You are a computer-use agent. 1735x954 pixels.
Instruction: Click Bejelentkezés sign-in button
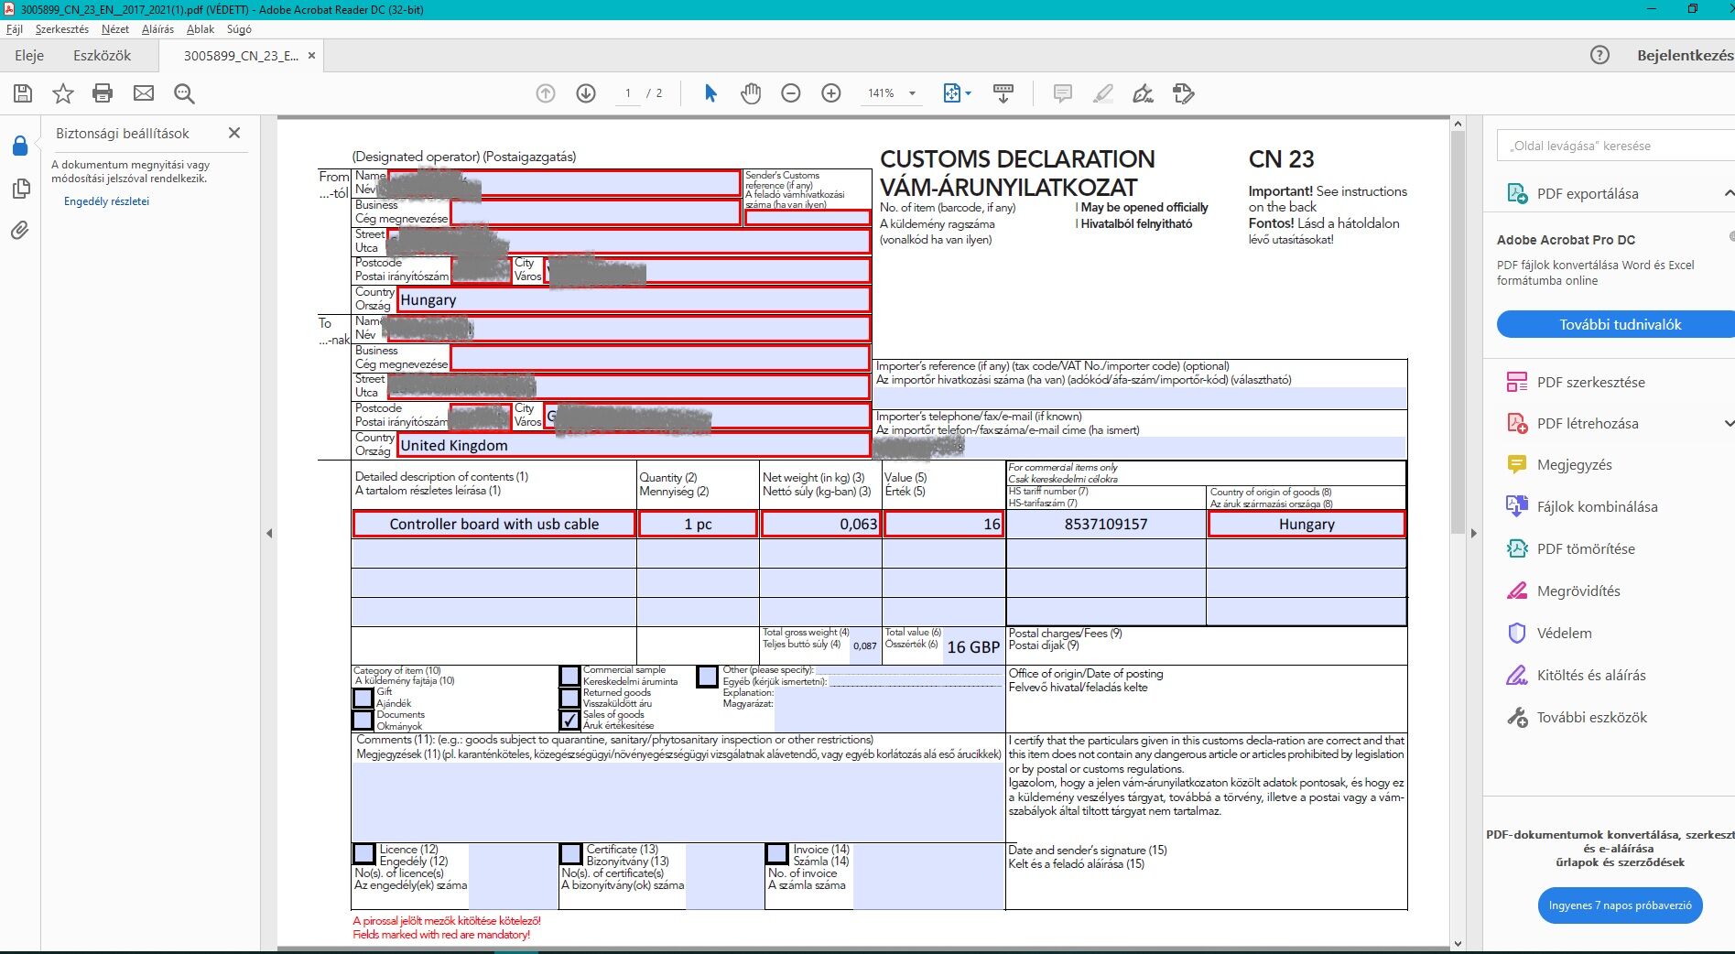[1686, 55]
